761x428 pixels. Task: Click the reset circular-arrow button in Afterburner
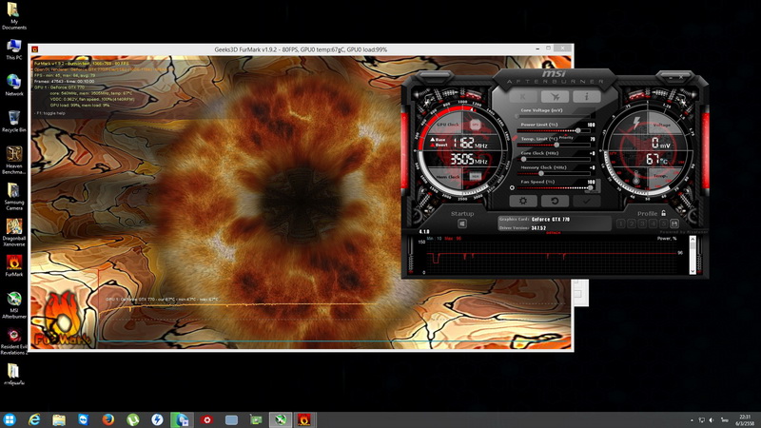555,201
